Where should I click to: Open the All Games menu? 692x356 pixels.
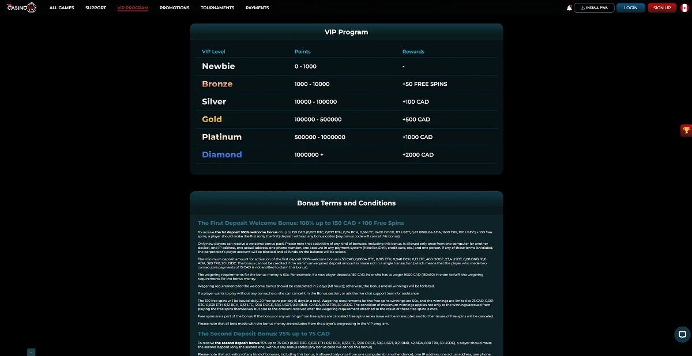pyautogui.click(x=62, y=8)
